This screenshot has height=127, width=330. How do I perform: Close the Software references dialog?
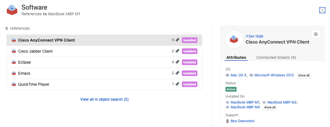point(322,10)
